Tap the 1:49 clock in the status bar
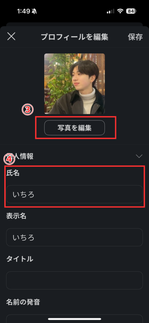Viewport: 149px width, 323px height. [24, 11]
